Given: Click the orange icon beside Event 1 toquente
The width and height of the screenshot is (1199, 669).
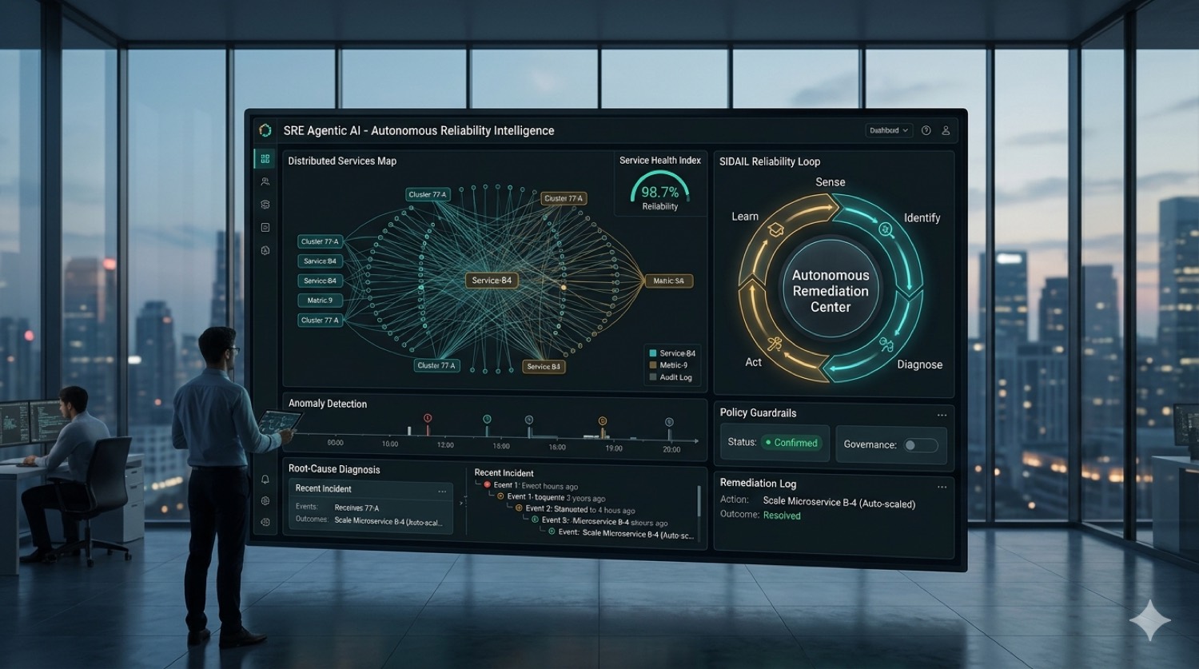Looking at the screenshot, I should pos(500,496).
